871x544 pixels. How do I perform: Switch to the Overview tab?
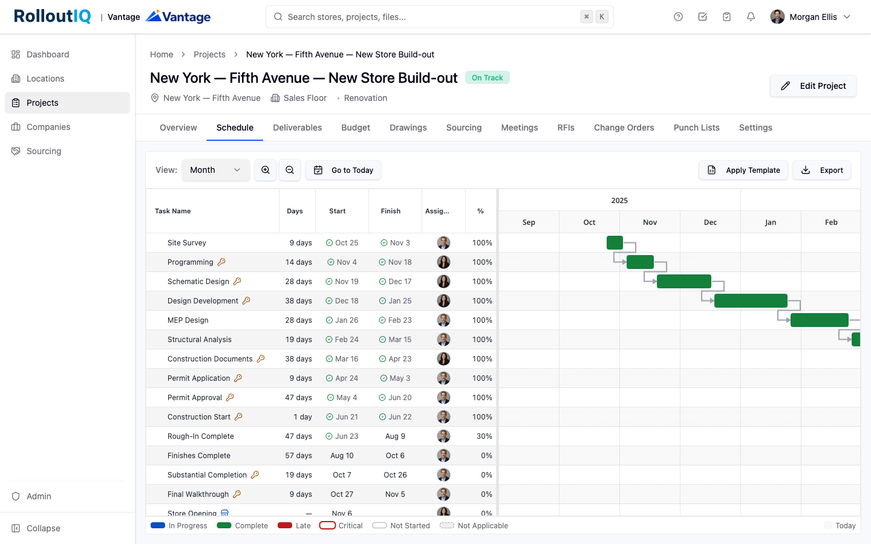click(x=178, y=128)
